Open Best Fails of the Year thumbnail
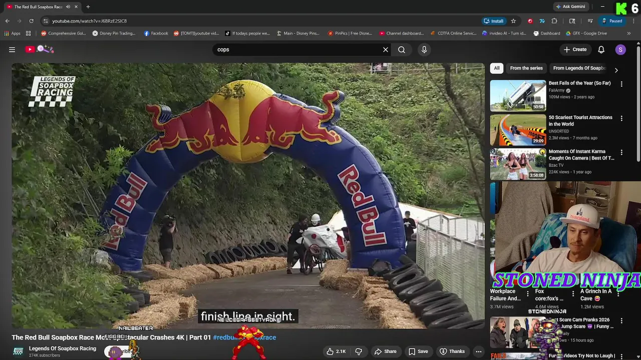This screenshot has height=360, width=641. pos(518,95)
